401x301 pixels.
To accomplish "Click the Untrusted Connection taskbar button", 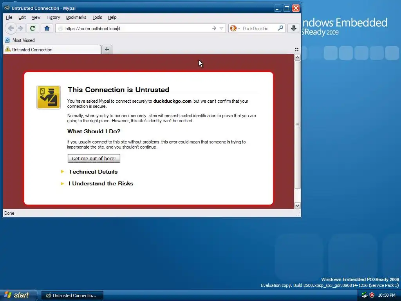I will coord(72,296).
